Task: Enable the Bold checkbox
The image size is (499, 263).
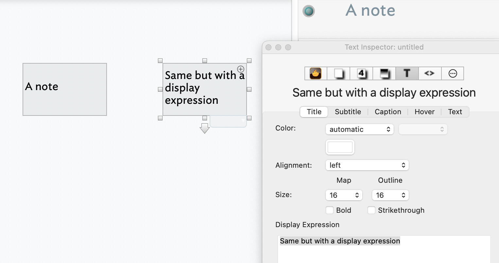Action: [330, 210]
